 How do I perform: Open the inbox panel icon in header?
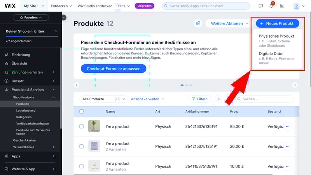(282, 6)
